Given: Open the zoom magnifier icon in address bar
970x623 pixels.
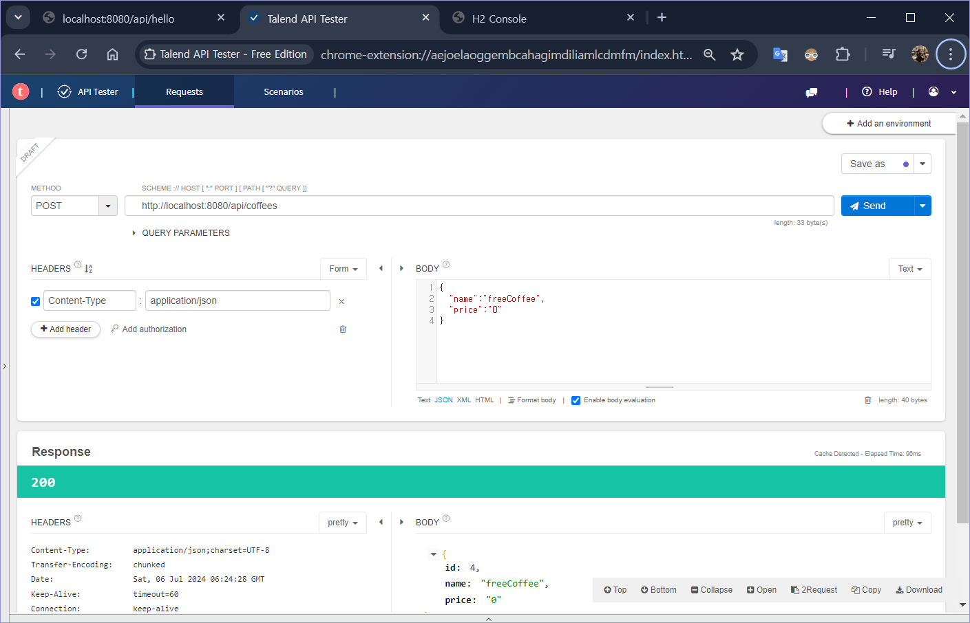Looking at the screenshot, I should 709,54.
